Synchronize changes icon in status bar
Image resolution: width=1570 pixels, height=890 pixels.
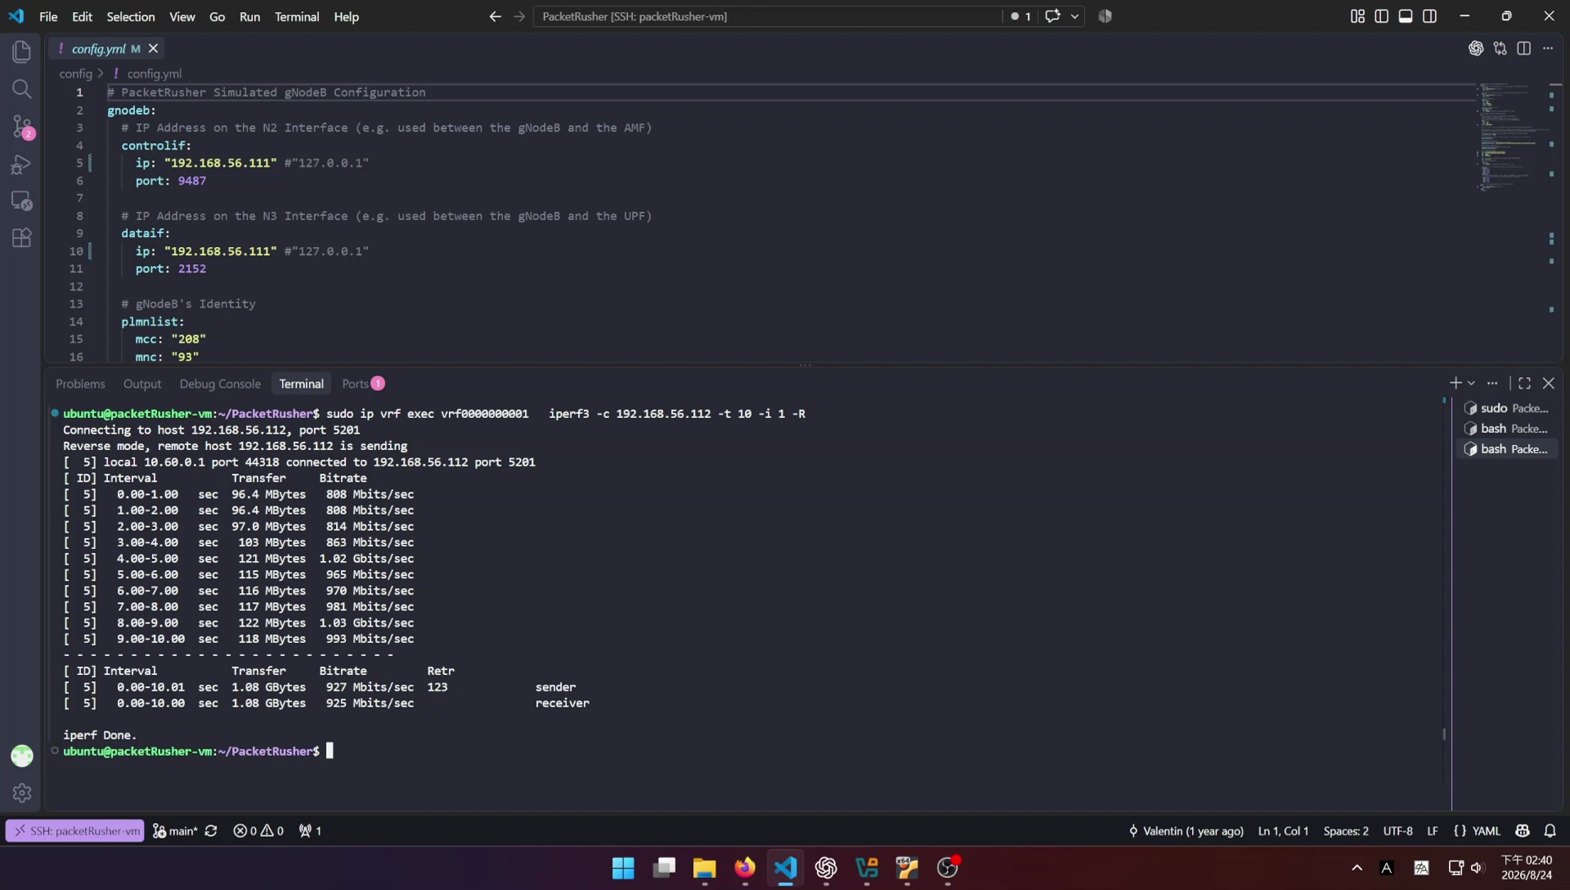pos(211,831)
